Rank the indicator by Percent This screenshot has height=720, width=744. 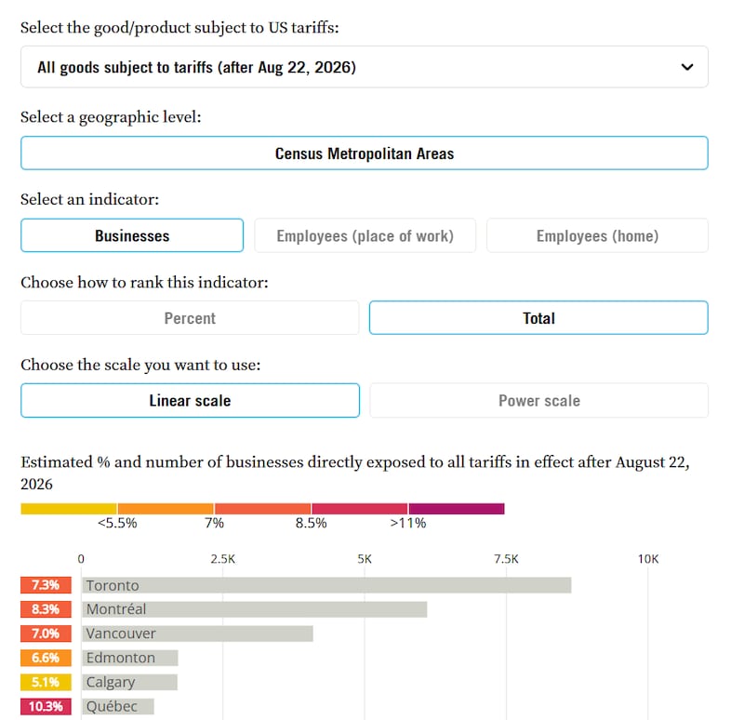point(190,318)
